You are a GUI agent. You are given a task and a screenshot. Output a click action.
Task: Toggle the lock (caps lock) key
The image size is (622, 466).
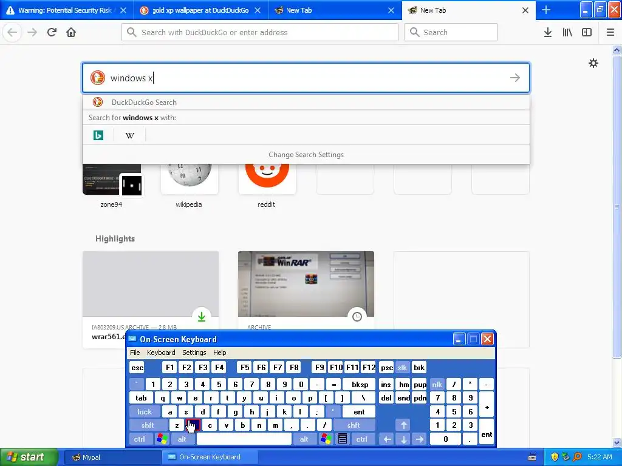coord(145,412)
